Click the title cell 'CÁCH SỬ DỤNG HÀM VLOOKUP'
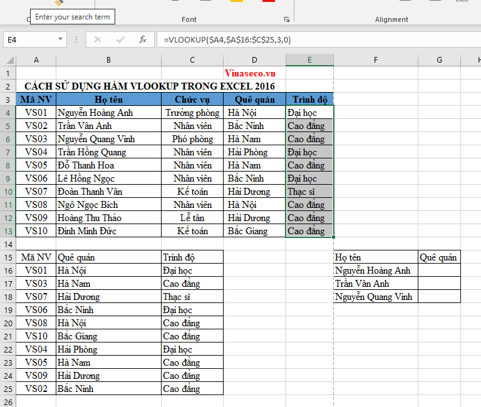Image resolution: width=481 pixels, height=407 pixels. (149, 86)
